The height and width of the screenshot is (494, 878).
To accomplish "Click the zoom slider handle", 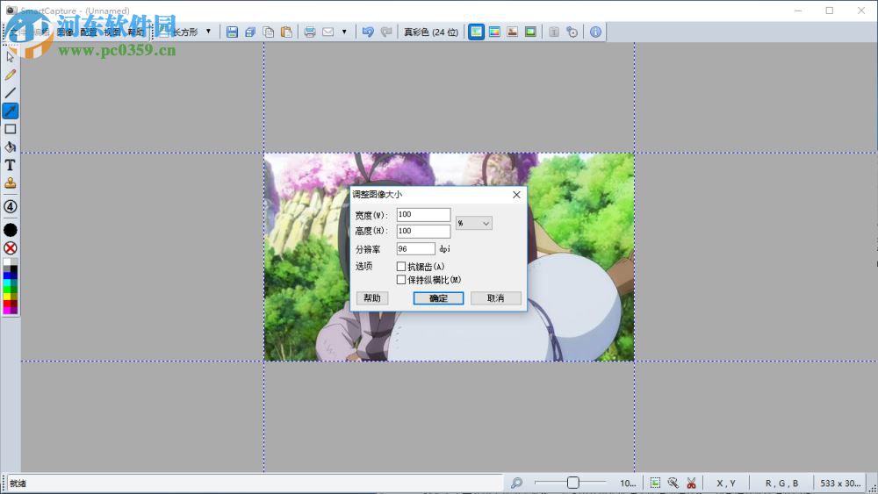I will click(x=572, y=483).
